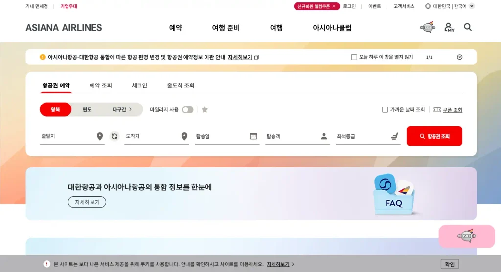Click the FAQ folder illustration
Screen dimensions: 501x272
click(394, 194)
